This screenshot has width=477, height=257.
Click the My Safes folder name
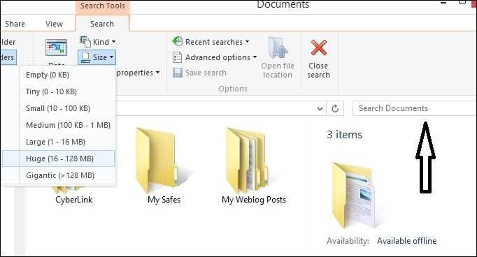click(x=164, y=200)
